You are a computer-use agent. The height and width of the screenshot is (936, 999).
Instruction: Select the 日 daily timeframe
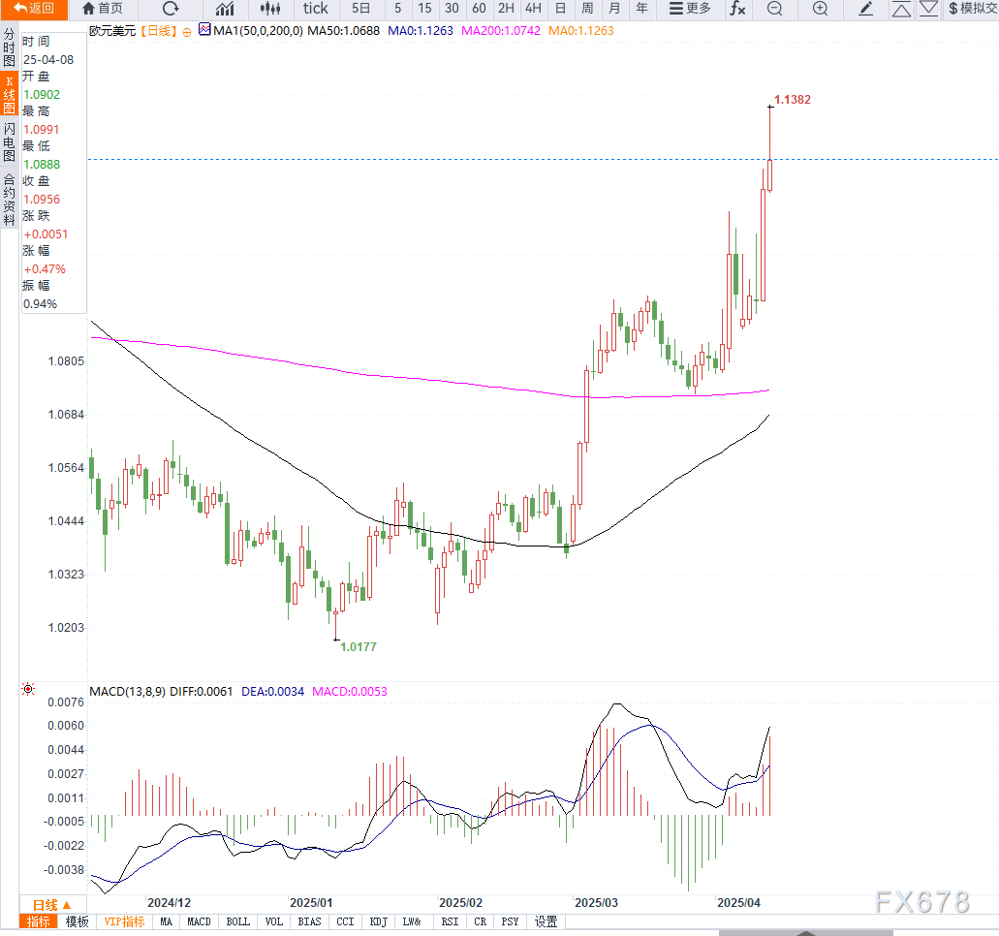(561, 9)
